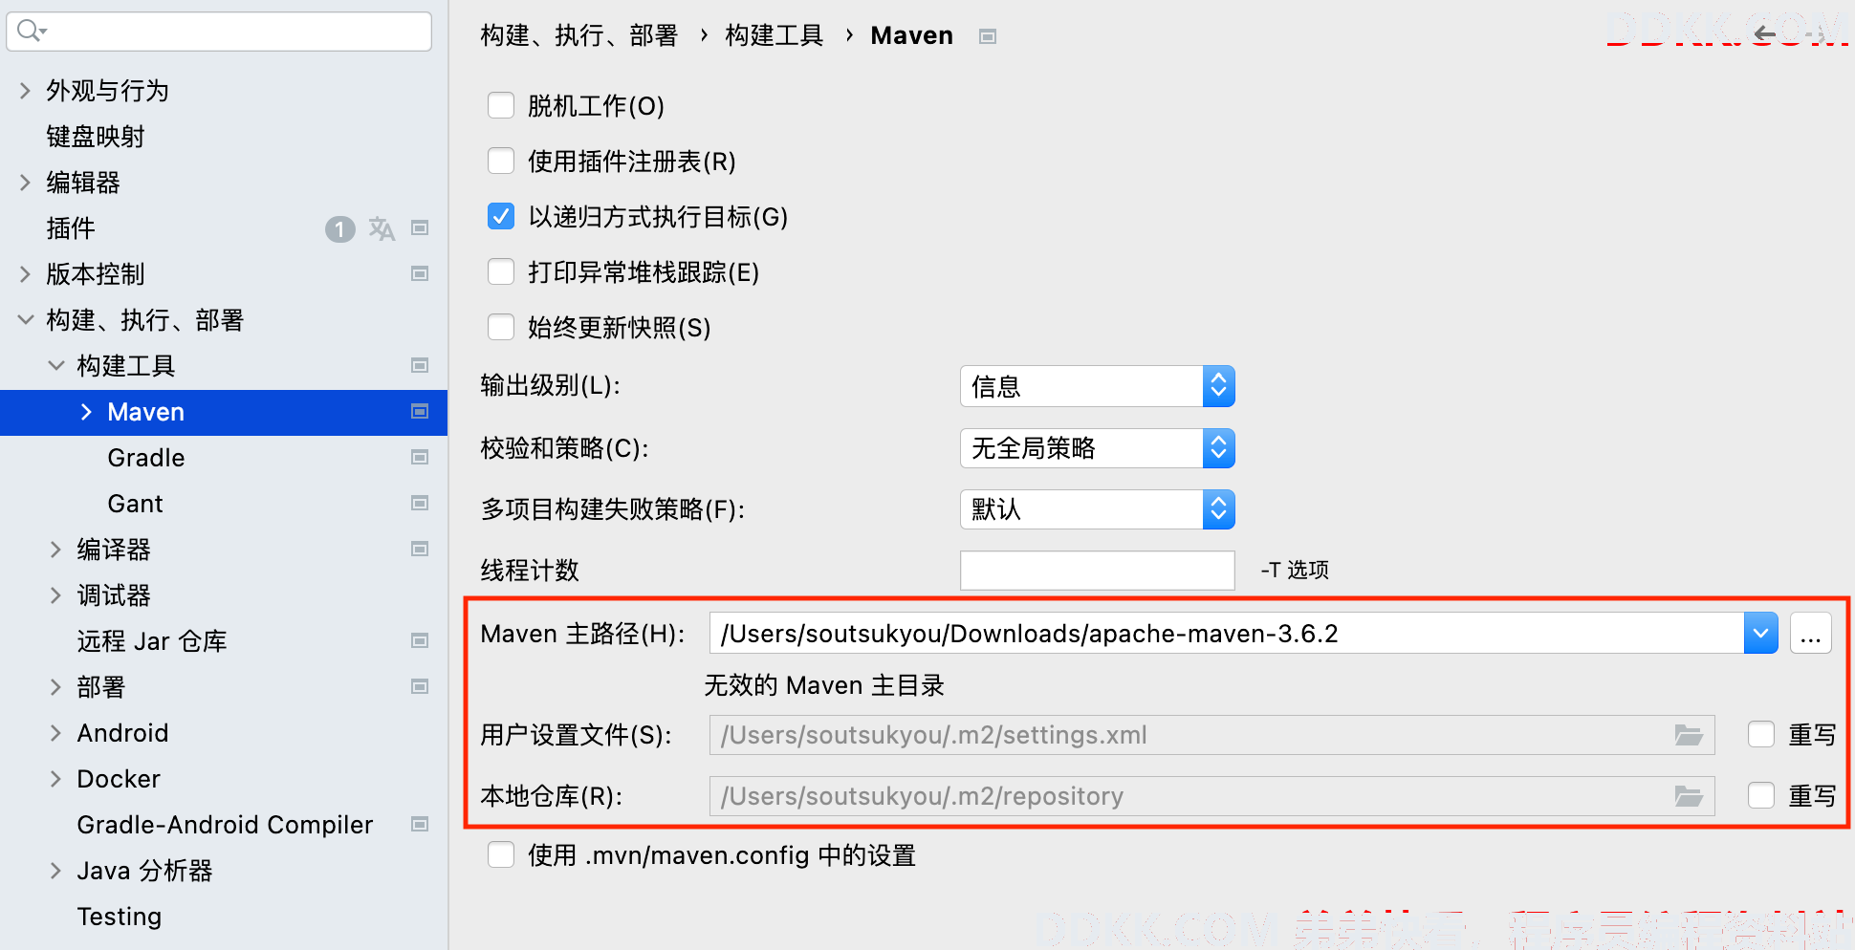Screen dimensions: 1855x950
Task: Click the 线程计数 input field
Action: click(x=1097, y=571)
